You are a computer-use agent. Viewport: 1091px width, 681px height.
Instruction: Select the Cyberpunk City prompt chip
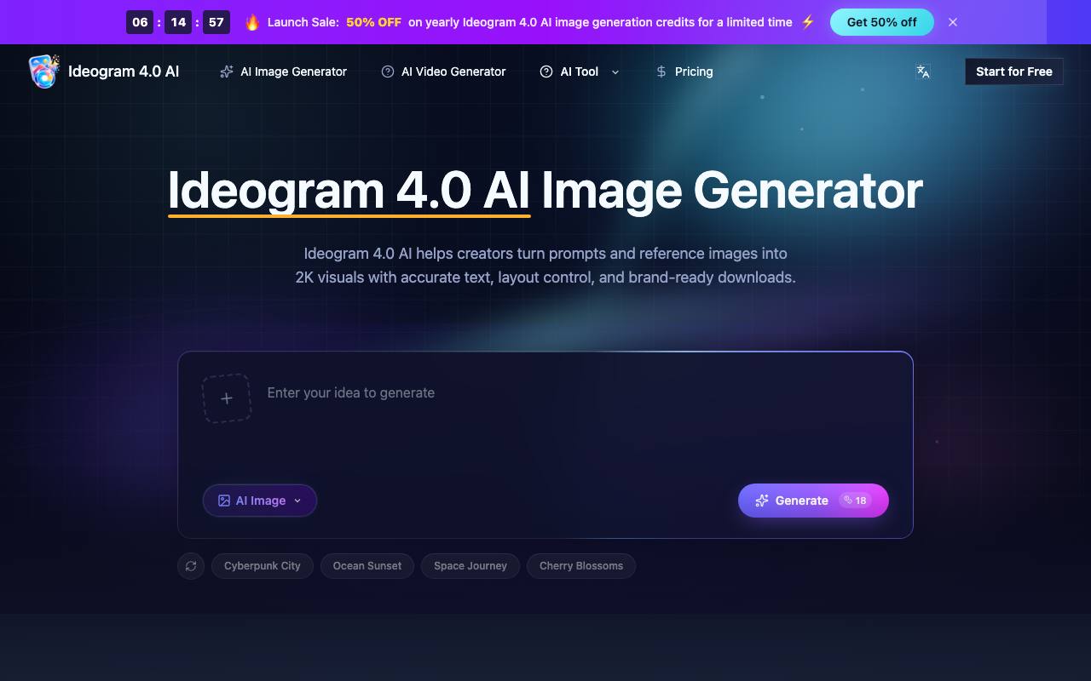[263, 566]
